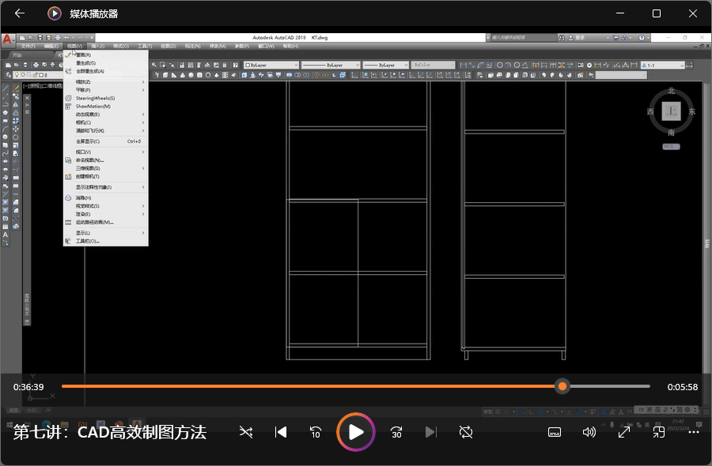Image resolution: width=712 pixels, height=466 pixels.
Task: Skip forward 30 seconds
Action: (x=396, y=432)
